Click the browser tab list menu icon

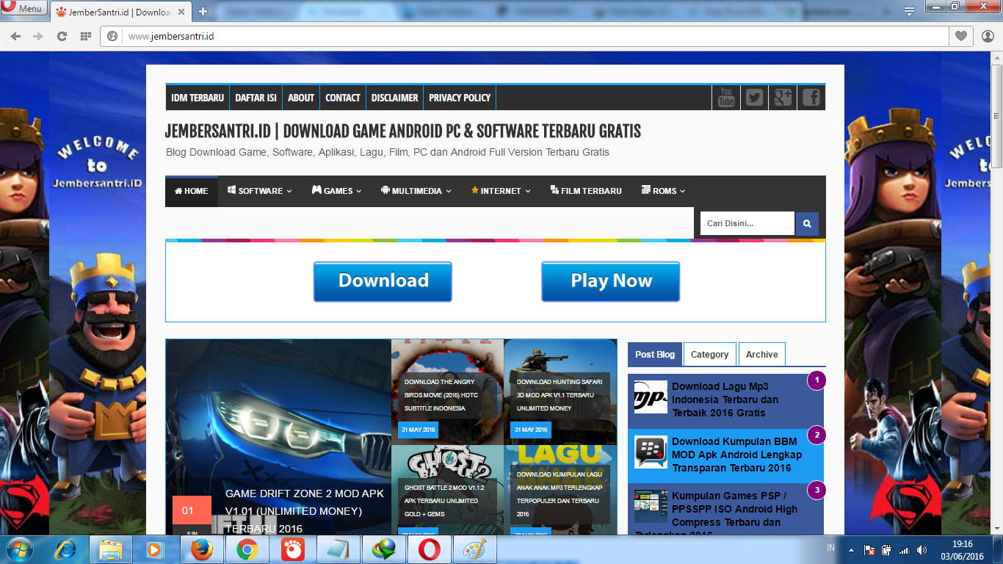(x=909, y=10)
